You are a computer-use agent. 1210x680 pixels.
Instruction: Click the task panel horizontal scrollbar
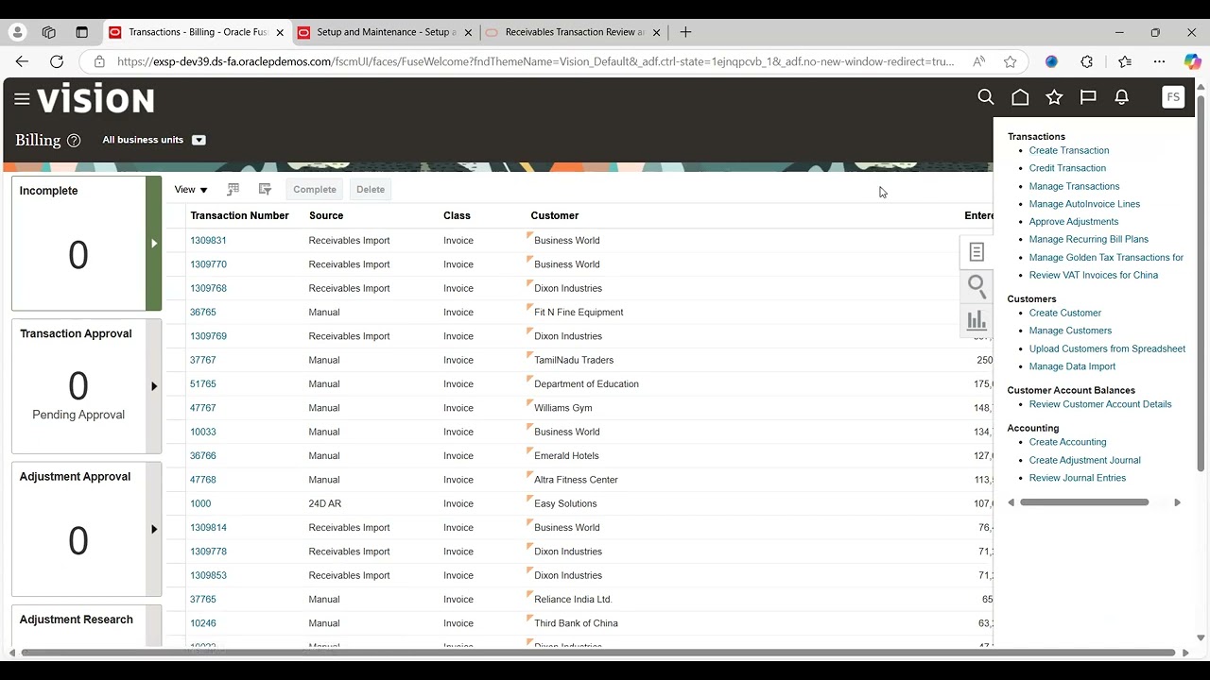coord(1084,502)
